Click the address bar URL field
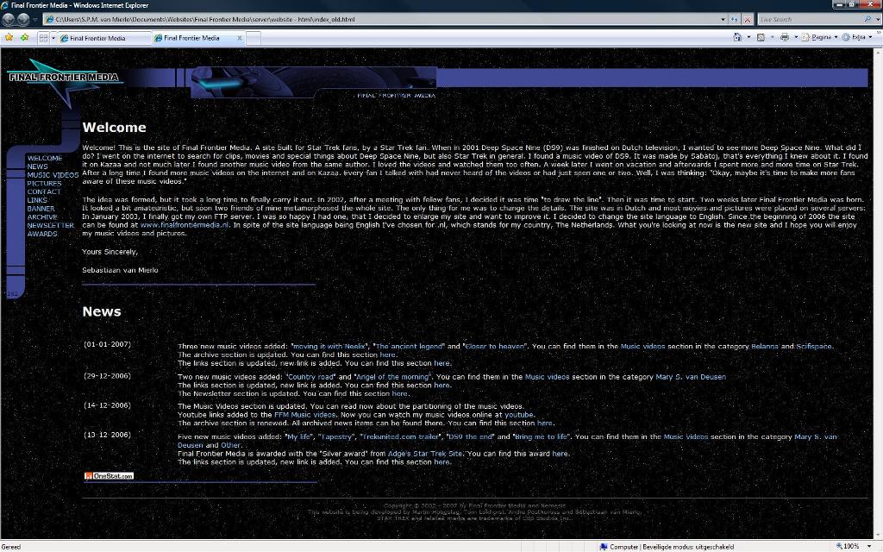 [383, 19]
